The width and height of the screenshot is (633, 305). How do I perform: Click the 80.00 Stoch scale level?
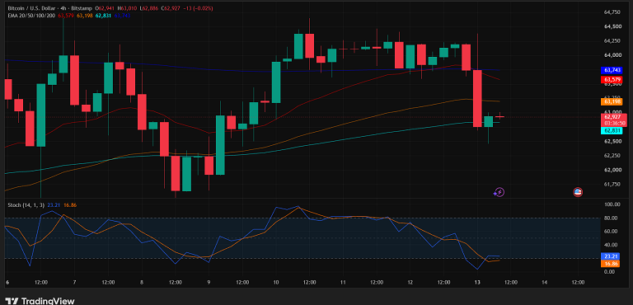click(x=612, y=218)
